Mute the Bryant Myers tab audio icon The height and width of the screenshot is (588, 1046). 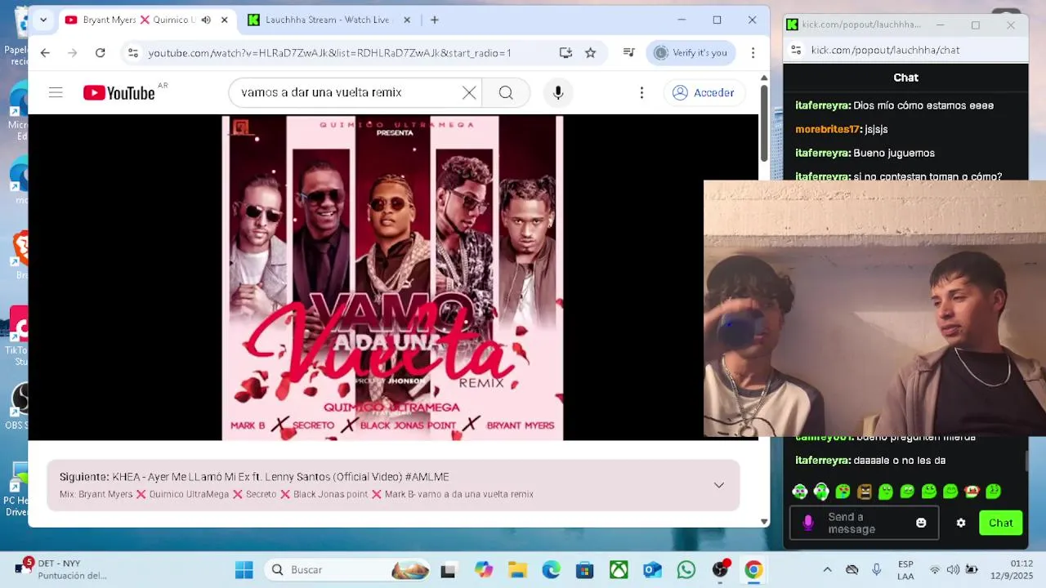(206, 20)
